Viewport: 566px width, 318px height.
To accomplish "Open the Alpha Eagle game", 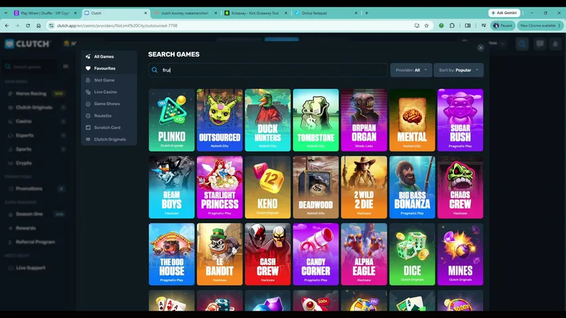I will 364,254.
